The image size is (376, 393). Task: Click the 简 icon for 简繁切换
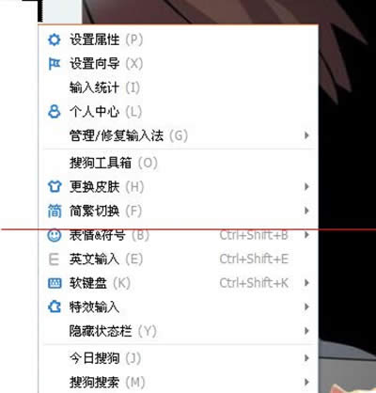[55, 211]
